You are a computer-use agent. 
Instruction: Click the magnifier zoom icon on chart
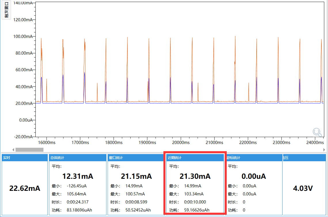[x=317, y=132]
